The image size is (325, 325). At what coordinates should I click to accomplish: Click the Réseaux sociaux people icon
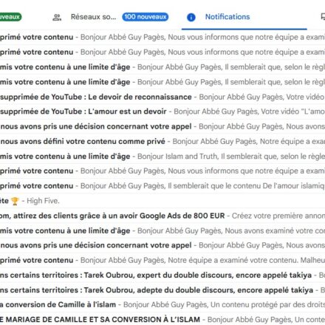(x=57, y=17)
